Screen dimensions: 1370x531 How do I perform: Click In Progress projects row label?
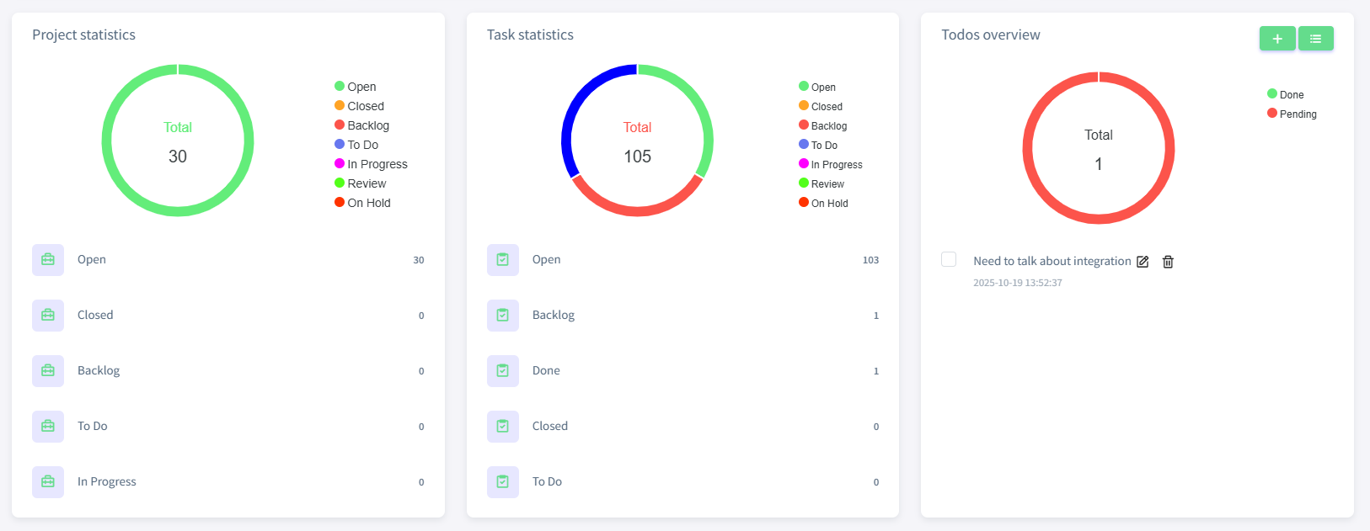tap(107, 482)
